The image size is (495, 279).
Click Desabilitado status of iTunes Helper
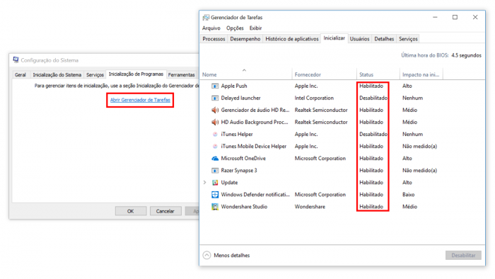pyautogui.click(x=373, y=135)
